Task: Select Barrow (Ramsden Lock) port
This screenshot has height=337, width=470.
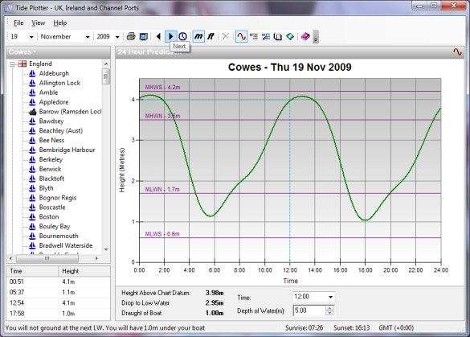Action: [70, 112]
